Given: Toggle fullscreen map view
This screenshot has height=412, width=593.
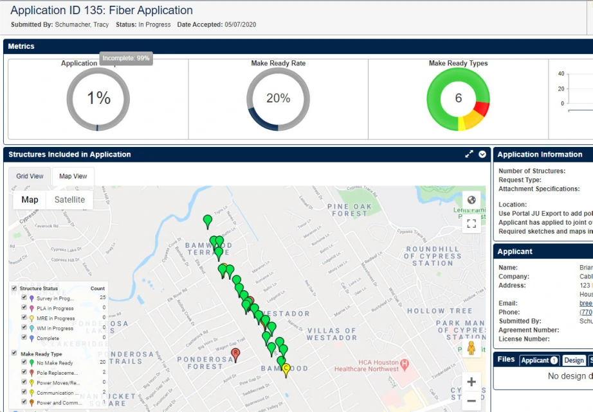Looking at the screenshot, I should [471, 224].
